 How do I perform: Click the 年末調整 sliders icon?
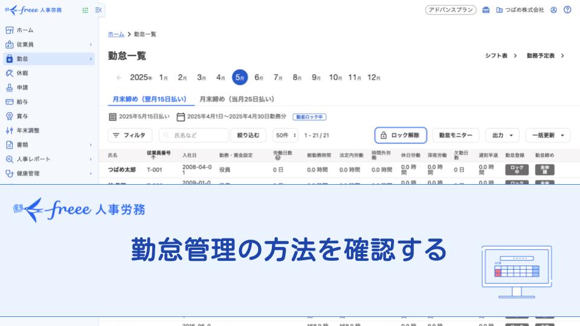[10, 130]
